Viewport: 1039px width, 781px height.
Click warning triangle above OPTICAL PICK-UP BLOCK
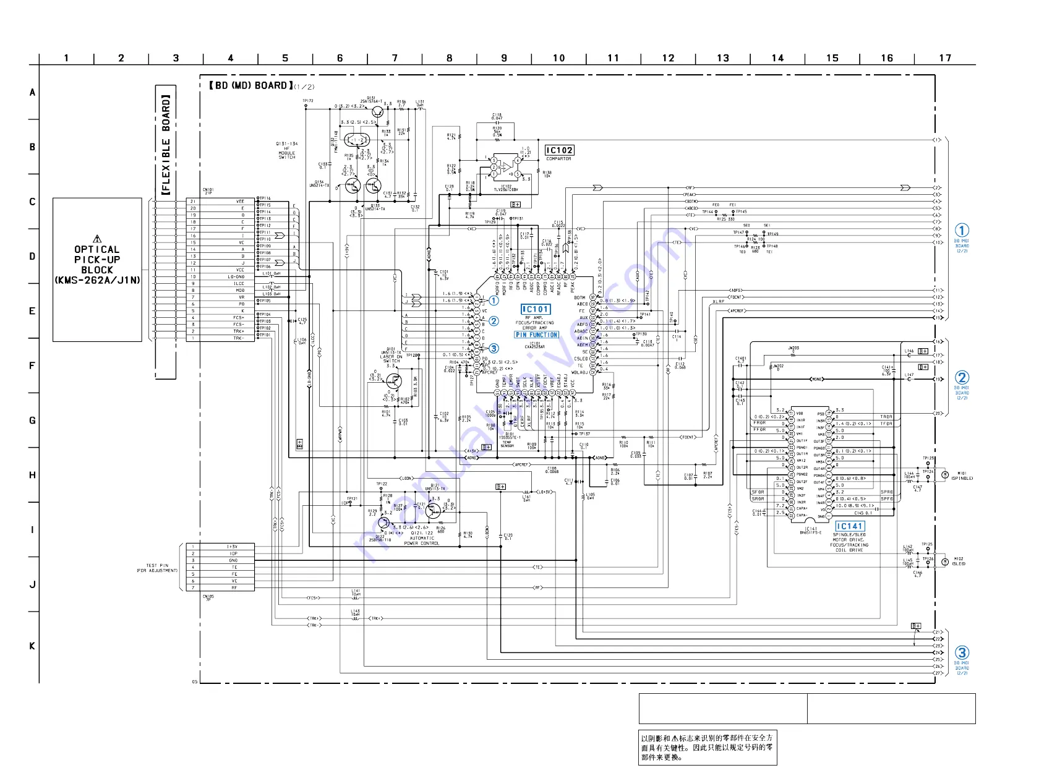pos(96,239)
